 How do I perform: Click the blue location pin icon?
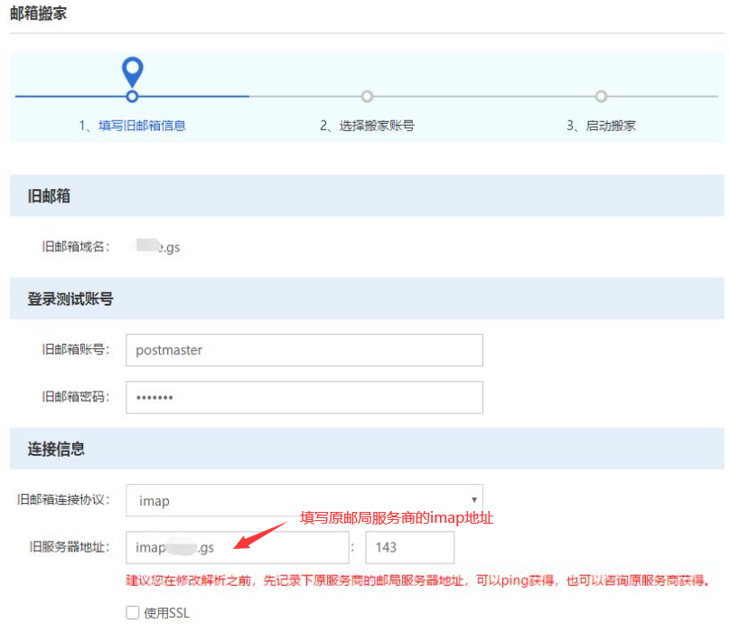click(x=133, y=70)
